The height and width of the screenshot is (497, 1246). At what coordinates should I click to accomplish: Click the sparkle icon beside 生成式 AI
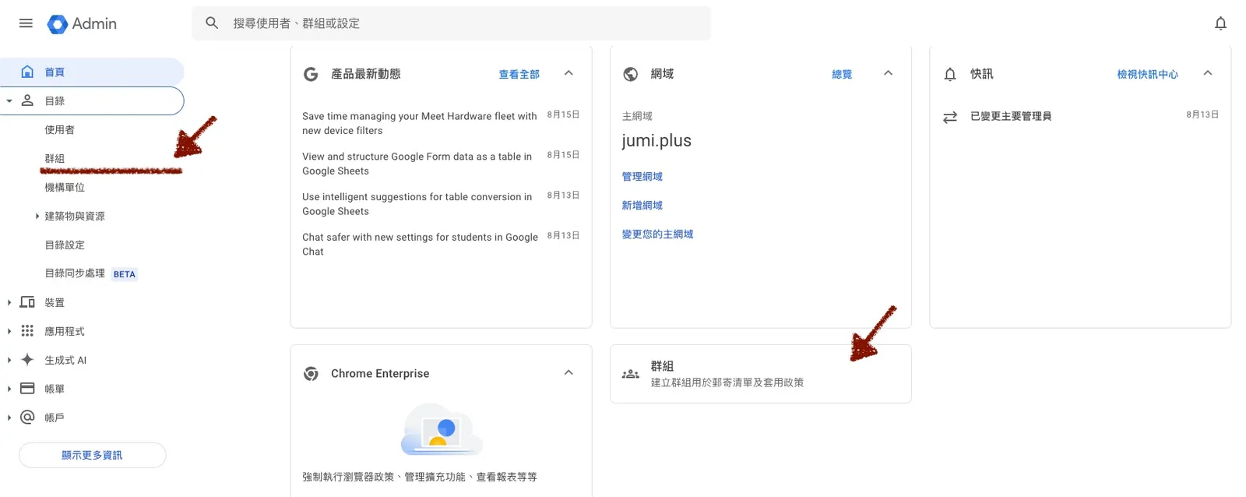27,360
